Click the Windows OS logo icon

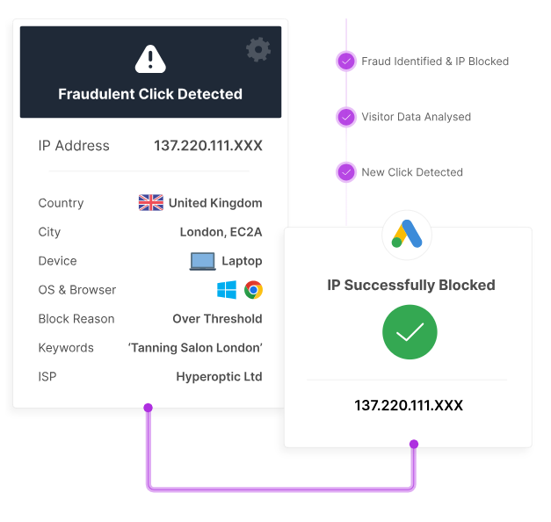227,290
